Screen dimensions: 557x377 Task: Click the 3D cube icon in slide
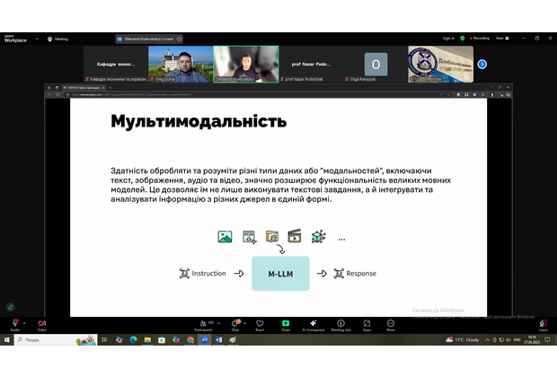pos(318,236)
